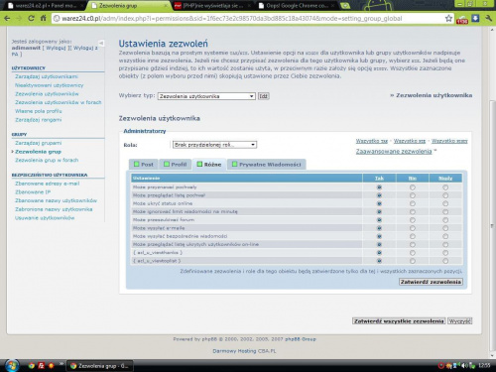
Task: Set 'Może wysyłać e-maile' to Nie
Action: (413, 228)
